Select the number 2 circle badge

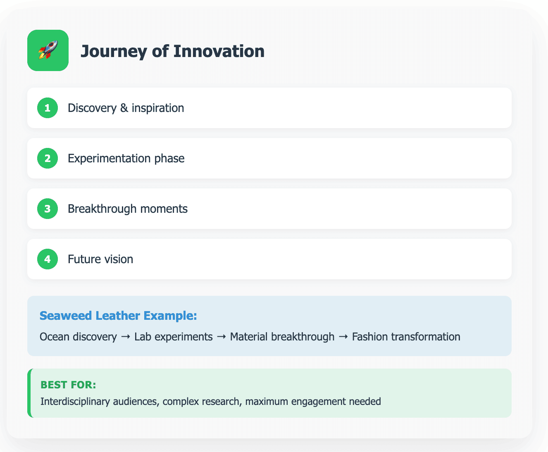[x=48, y=158]
